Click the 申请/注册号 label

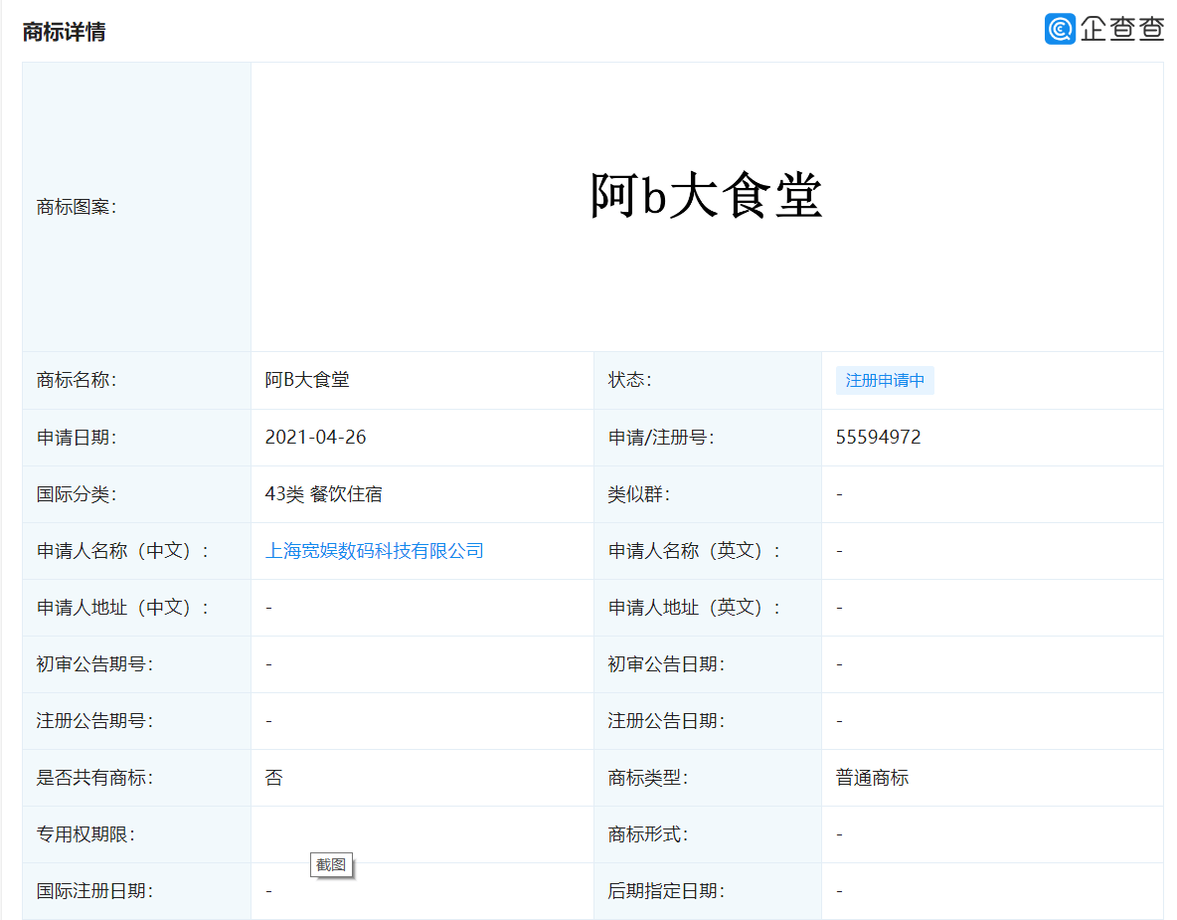(x=661, y=437)
